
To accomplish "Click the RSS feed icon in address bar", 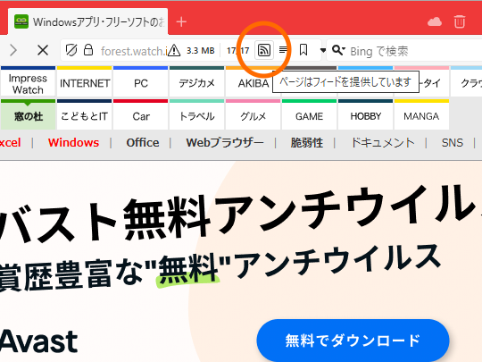I will click(x=263, y=50).
